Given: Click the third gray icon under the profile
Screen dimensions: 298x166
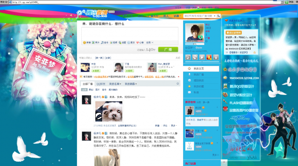Looking at the screenshot, I should click(x=202, y=57).
